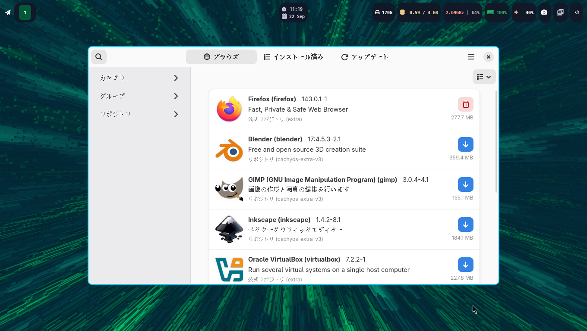Screen dimensions: 587x331
Task: Switch to the ブラウズ tab
Action: [221, 57]
